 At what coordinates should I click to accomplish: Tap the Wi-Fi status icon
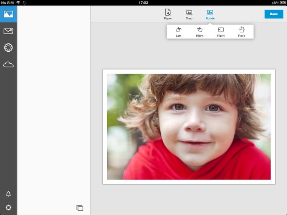tap(18, 2)
